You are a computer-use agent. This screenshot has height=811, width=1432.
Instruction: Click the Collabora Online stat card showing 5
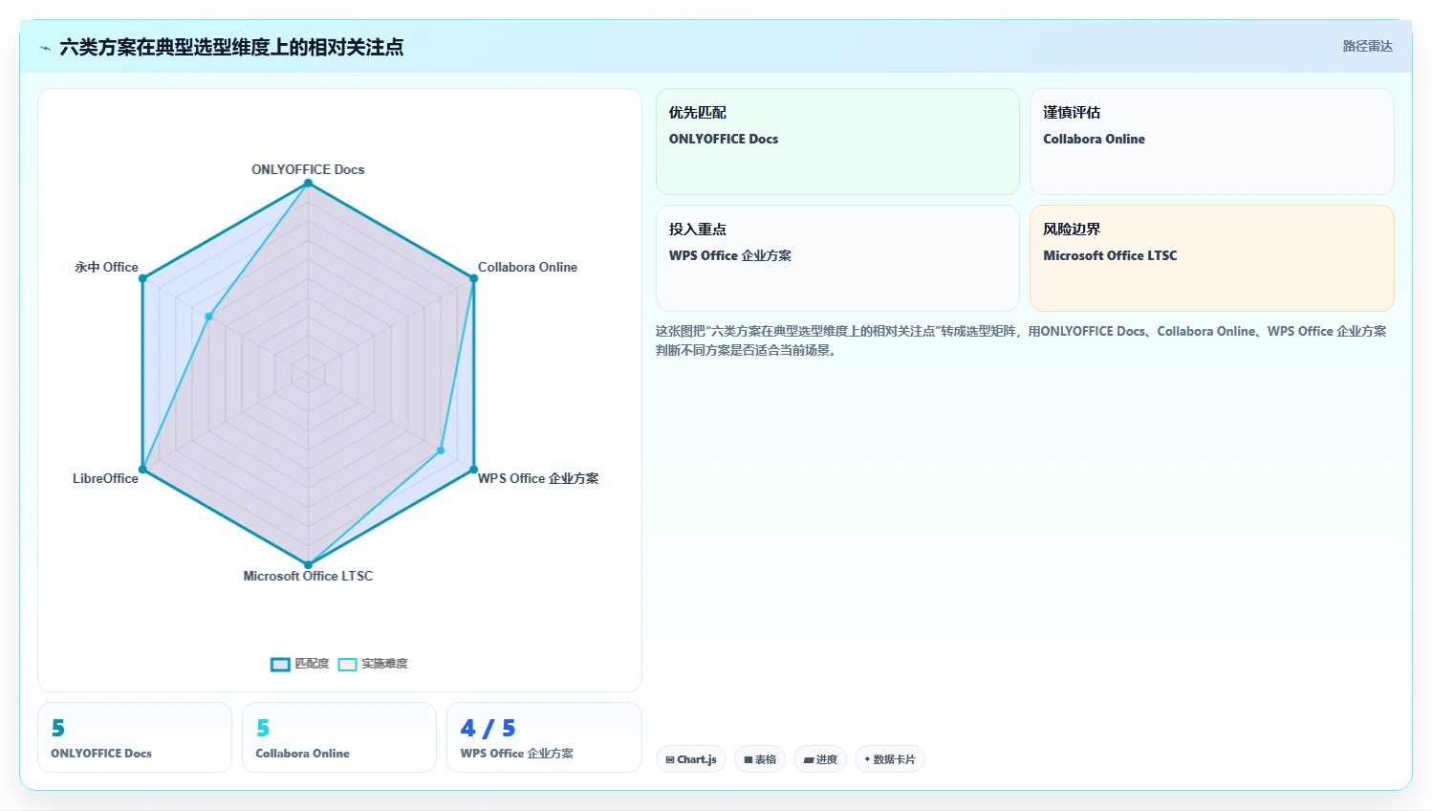click(339, 737)
